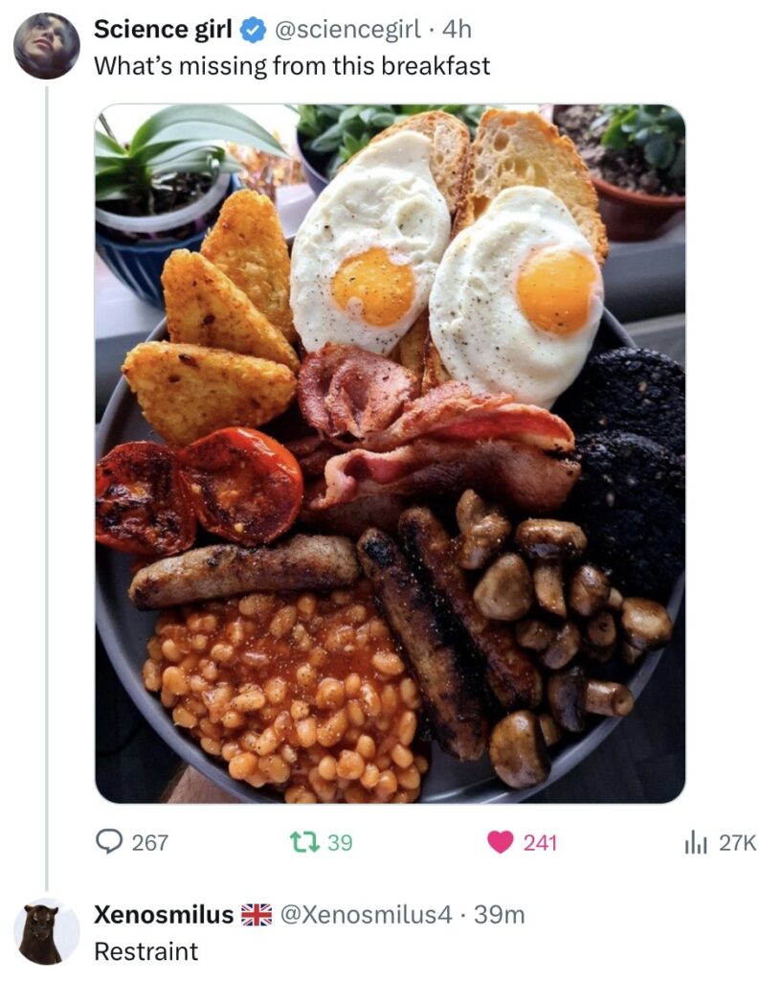
Task: Click the @sciencegirl handle
Action: pyautogui.click(x=346, y=31)
